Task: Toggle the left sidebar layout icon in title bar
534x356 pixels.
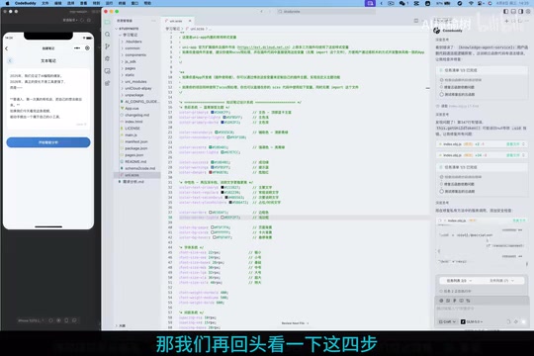Action: [506, 11]
